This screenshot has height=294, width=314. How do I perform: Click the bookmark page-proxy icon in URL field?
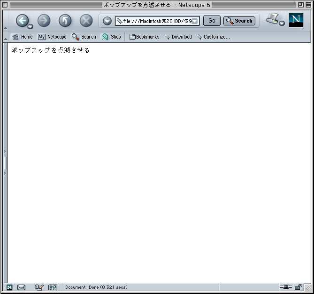click(x=119, y=21)
